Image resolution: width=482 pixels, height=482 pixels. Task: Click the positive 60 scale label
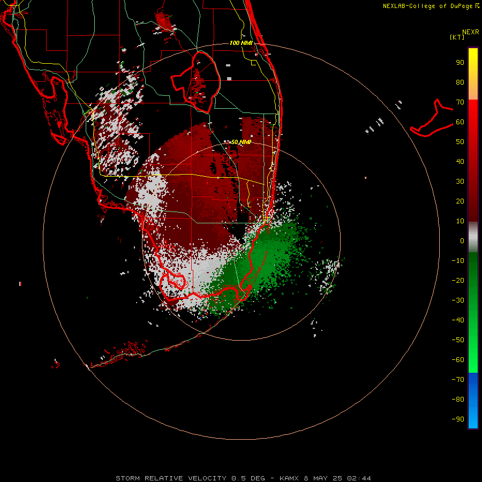460,122
